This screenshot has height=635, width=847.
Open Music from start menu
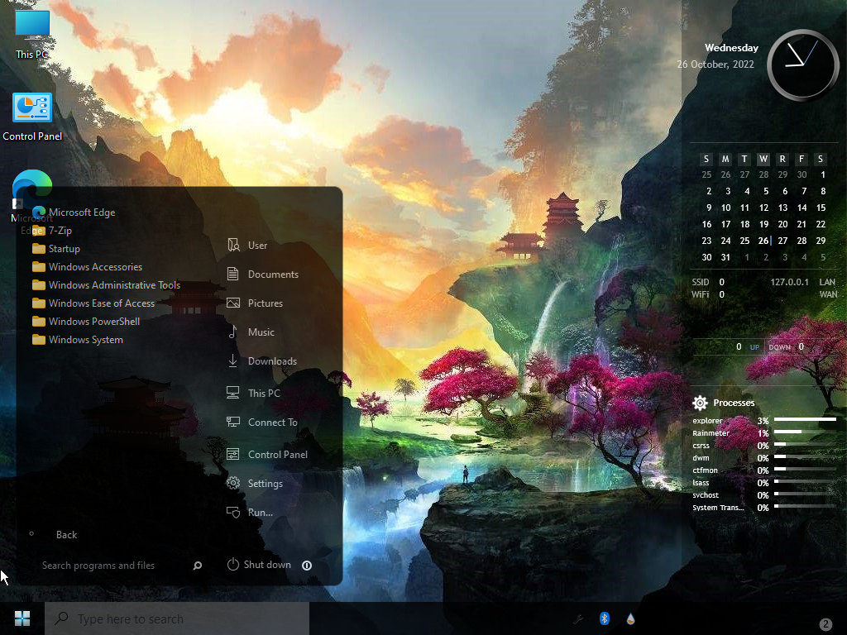[251, 332]
